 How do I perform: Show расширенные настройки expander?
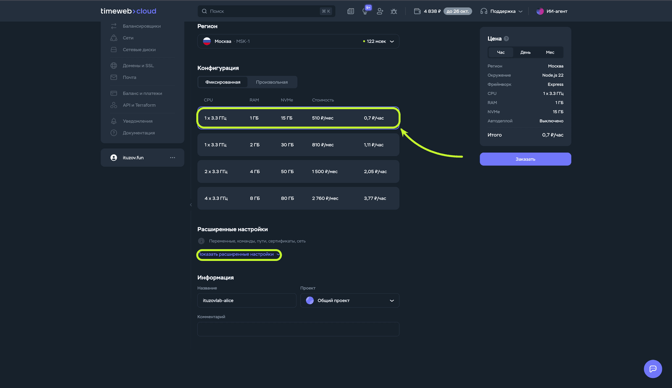click(239, 254)
